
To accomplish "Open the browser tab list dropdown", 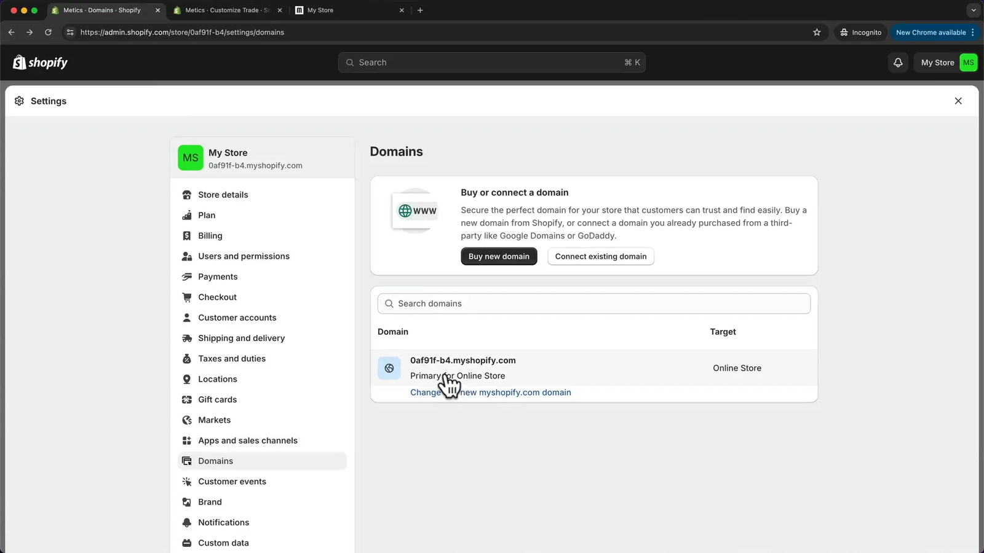I will 973,10.
